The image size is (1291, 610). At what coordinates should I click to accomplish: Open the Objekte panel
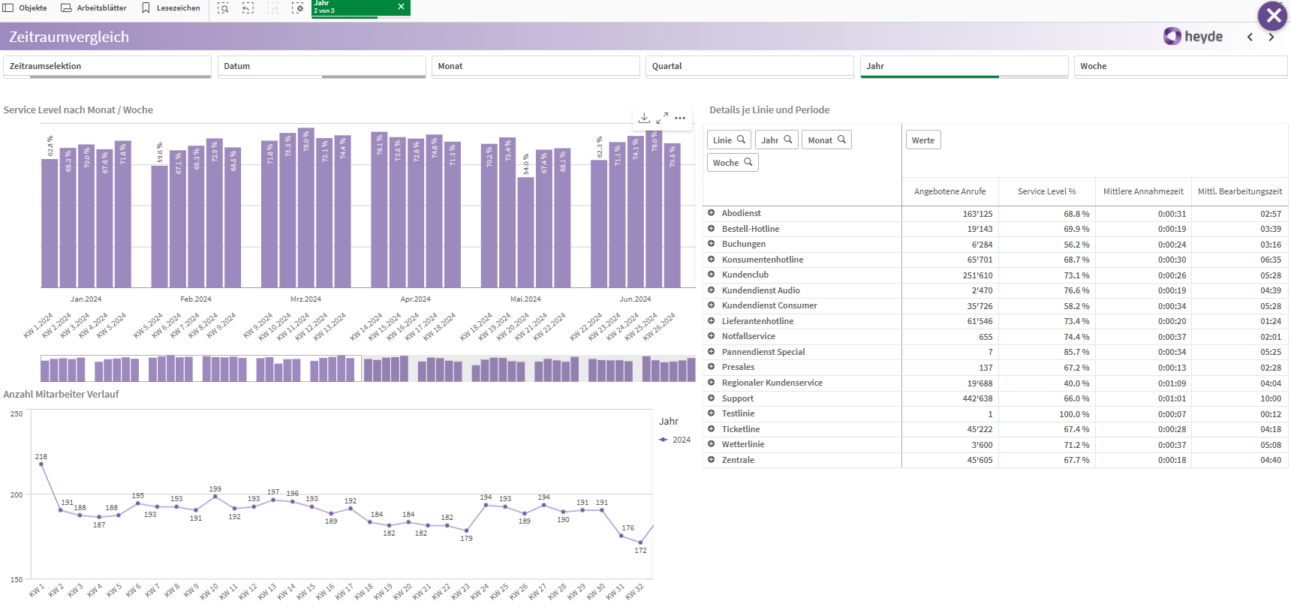[x=25, y=8]
